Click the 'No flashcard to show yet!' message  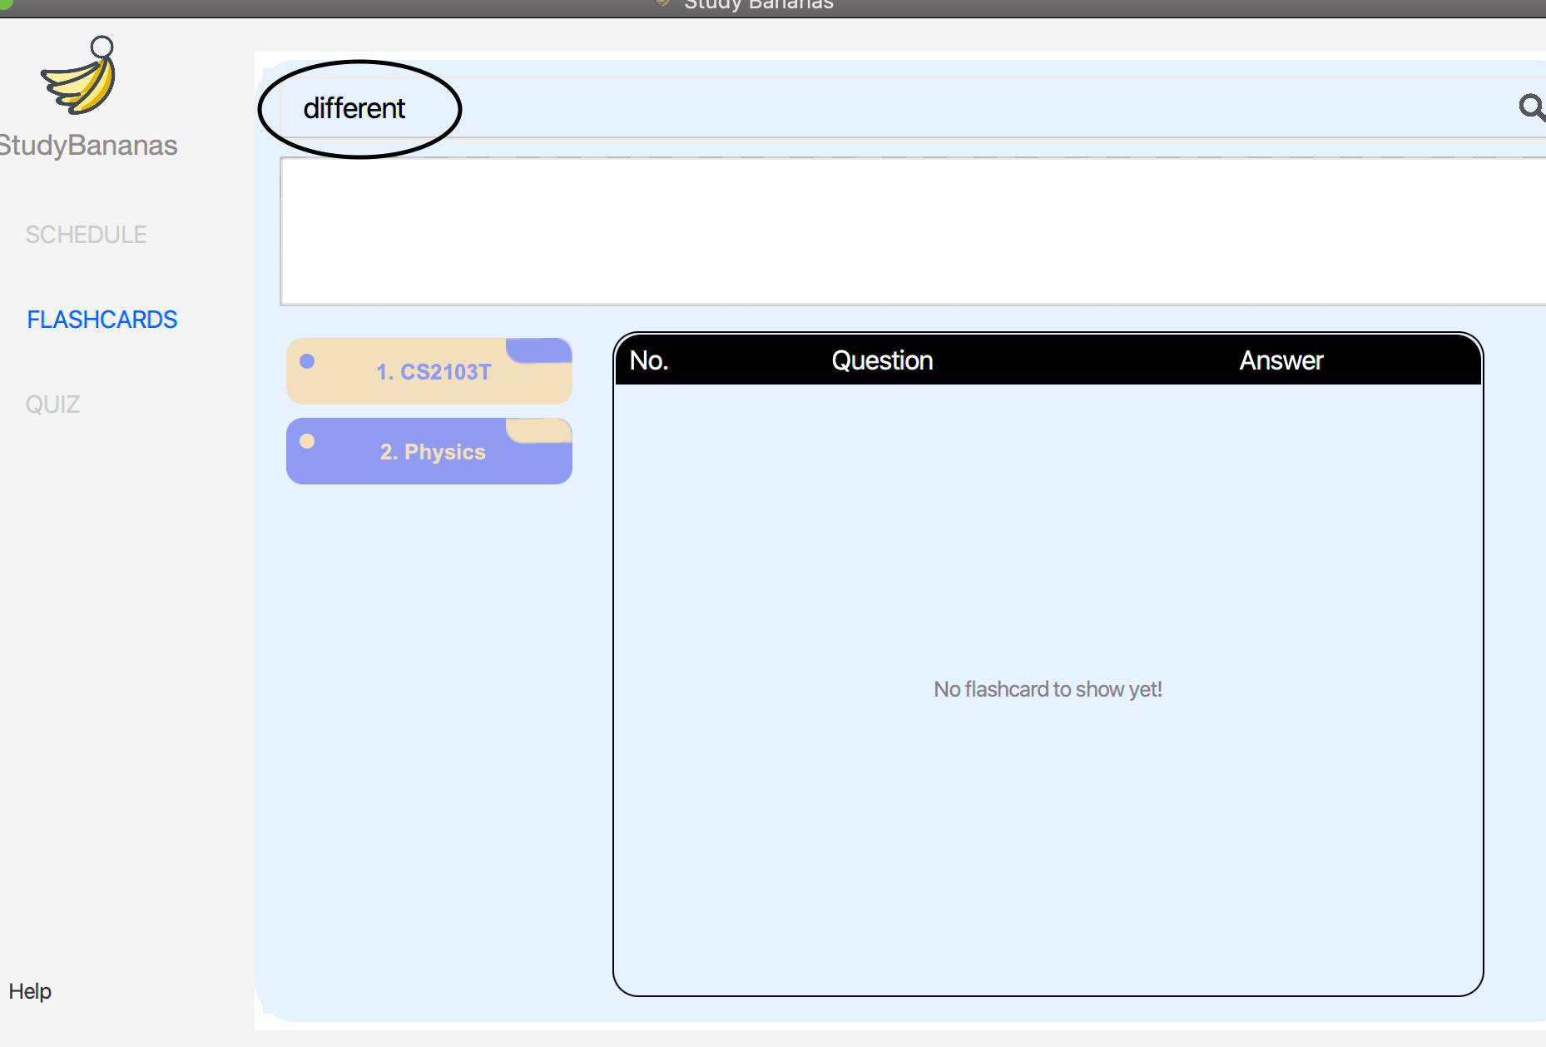coord(1048,689)
